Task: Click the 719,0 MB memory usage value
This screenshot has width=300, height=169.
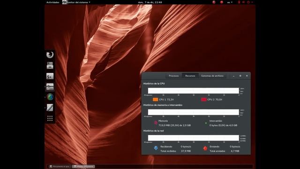Action: [x=174, y=125]
